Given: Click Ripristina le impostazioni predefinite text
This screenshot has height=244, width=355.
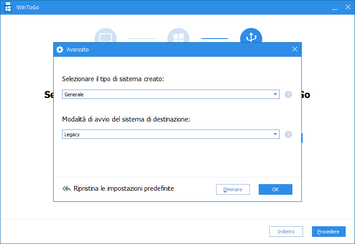Looking at the screenshot, I should (x=124, y=189).
